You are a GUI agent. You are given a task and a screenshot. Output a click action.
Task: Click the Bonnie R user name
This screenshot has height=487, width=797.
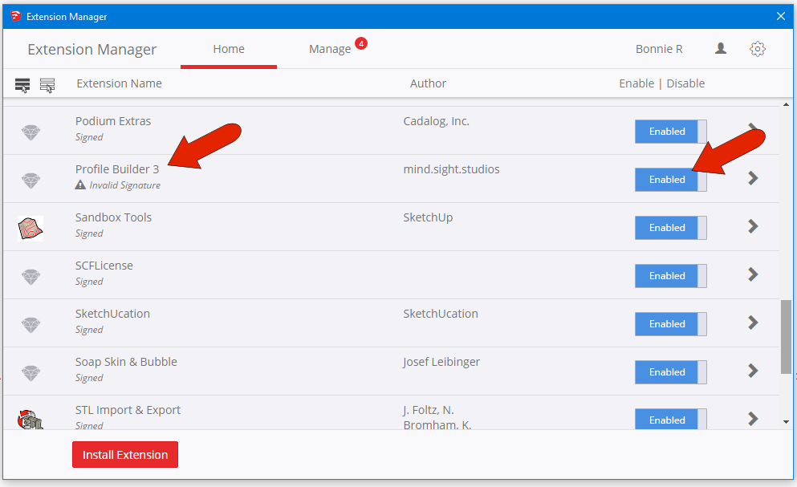[659, 49]
